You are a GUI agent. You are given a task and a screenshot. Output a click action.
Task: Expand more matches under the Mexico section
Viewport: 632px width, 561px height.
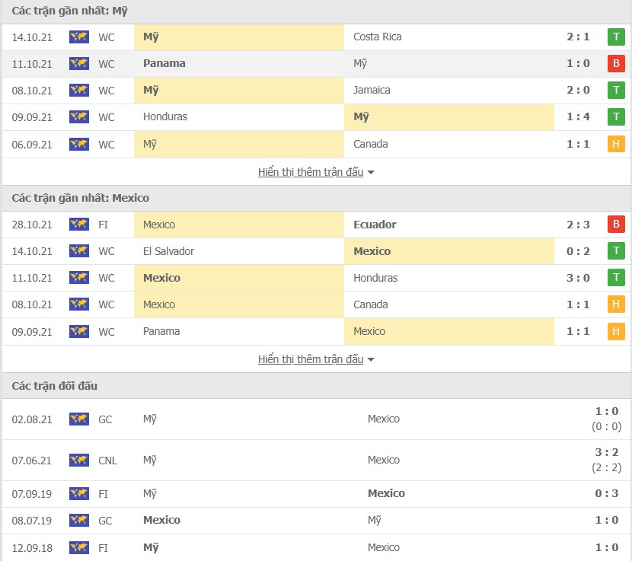click(311, 359)
